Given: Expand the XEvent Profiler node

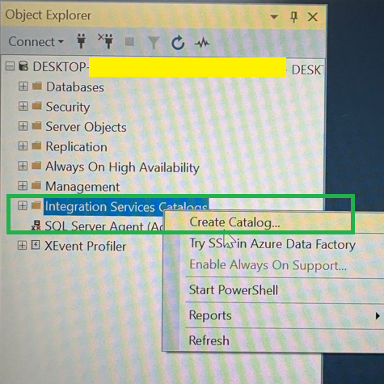Looking at the screenshot, I should coord(22,245).
